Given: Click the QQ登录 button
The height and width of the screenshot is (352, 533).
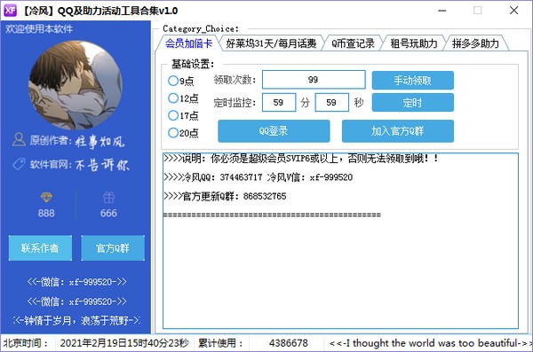Looking at the screenshot, I should point(274,131).
